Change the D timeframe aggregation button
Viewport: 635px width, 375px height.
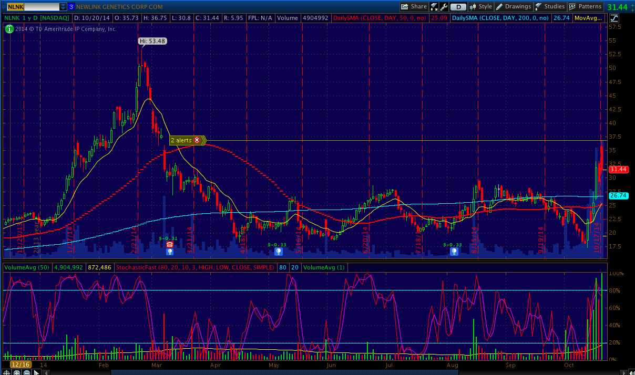coord(458,7)
